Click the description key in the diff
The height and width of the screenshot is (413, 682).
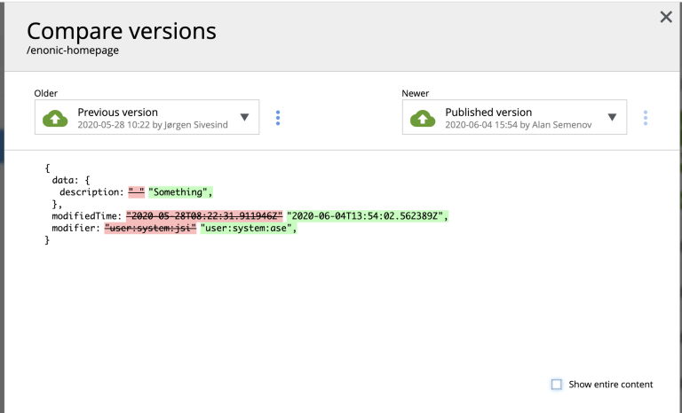(x=91, y=192)
